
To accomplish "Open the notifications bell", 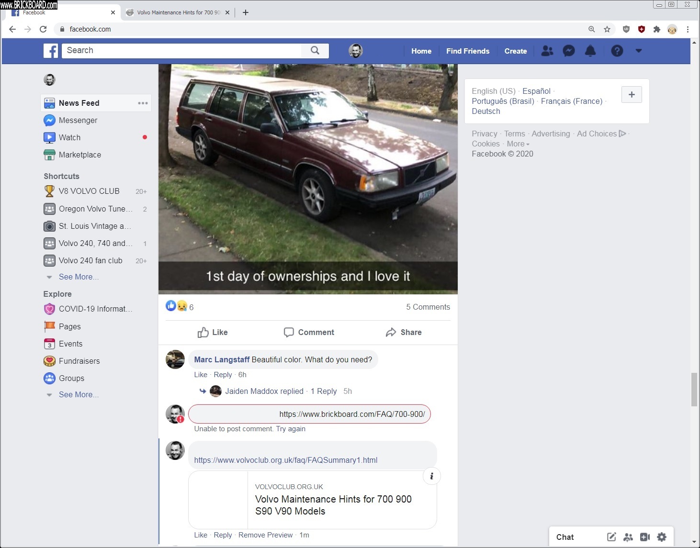I will tap(590, 51).
